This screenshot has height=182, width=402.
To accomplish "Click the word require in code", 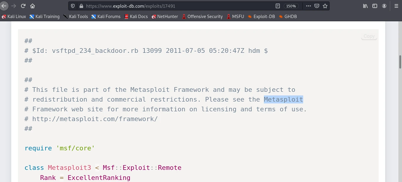I will pyautogui.click(x=38, y=148).
